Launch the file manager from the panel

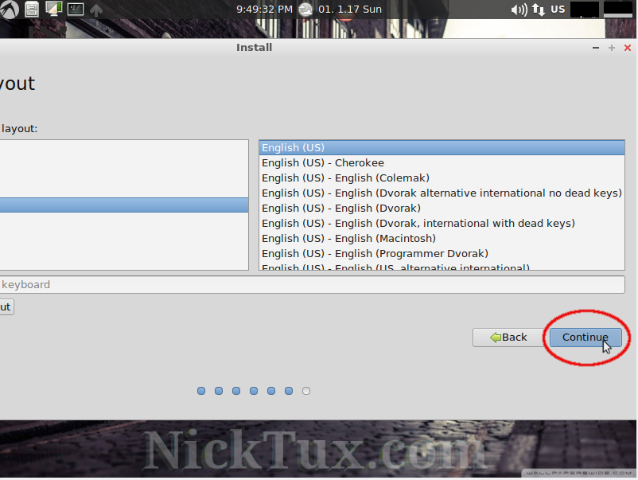(32, 10)
